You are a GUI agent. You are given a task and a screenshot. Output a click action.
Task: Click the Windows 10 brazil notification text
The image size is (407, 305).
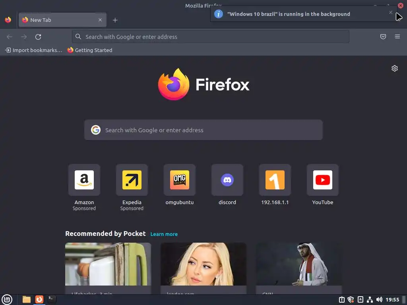tap(289, 14)
